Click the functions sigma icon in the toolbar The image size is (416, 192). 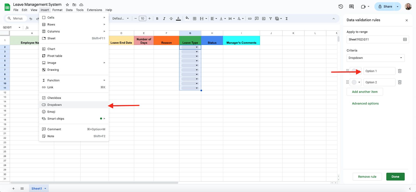[287, 18]
